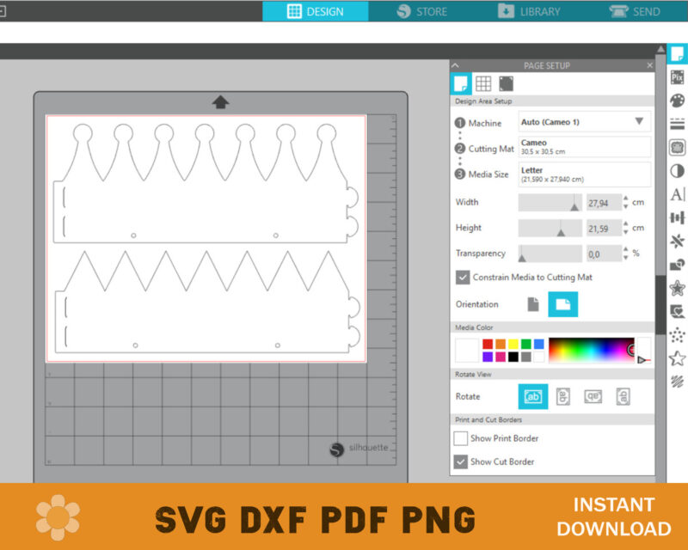Collapse the Page Setup panel

pos(456,65)
